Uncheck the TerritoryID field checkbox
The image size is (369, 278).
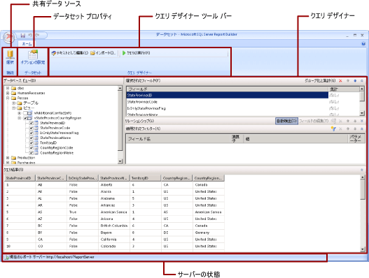coord(31,142)
